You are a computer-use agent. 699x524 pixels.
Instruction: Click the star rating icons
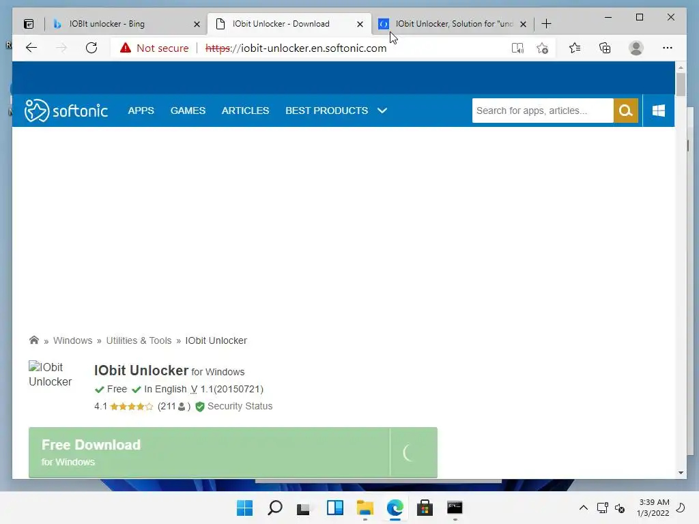point(132,407)
